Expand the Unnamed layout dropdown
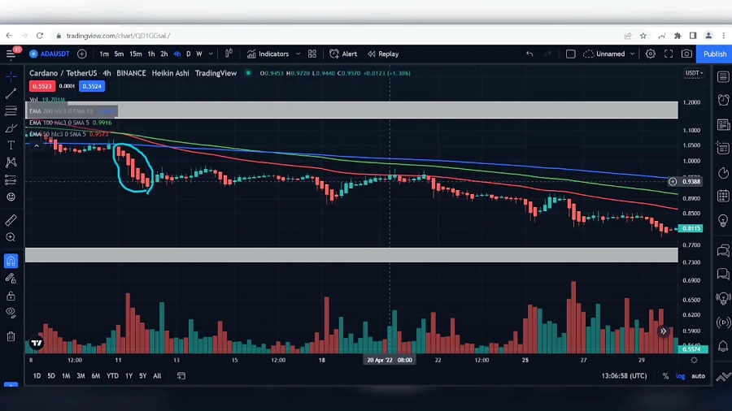Screen dimensions: 732x411 [632, 54]
